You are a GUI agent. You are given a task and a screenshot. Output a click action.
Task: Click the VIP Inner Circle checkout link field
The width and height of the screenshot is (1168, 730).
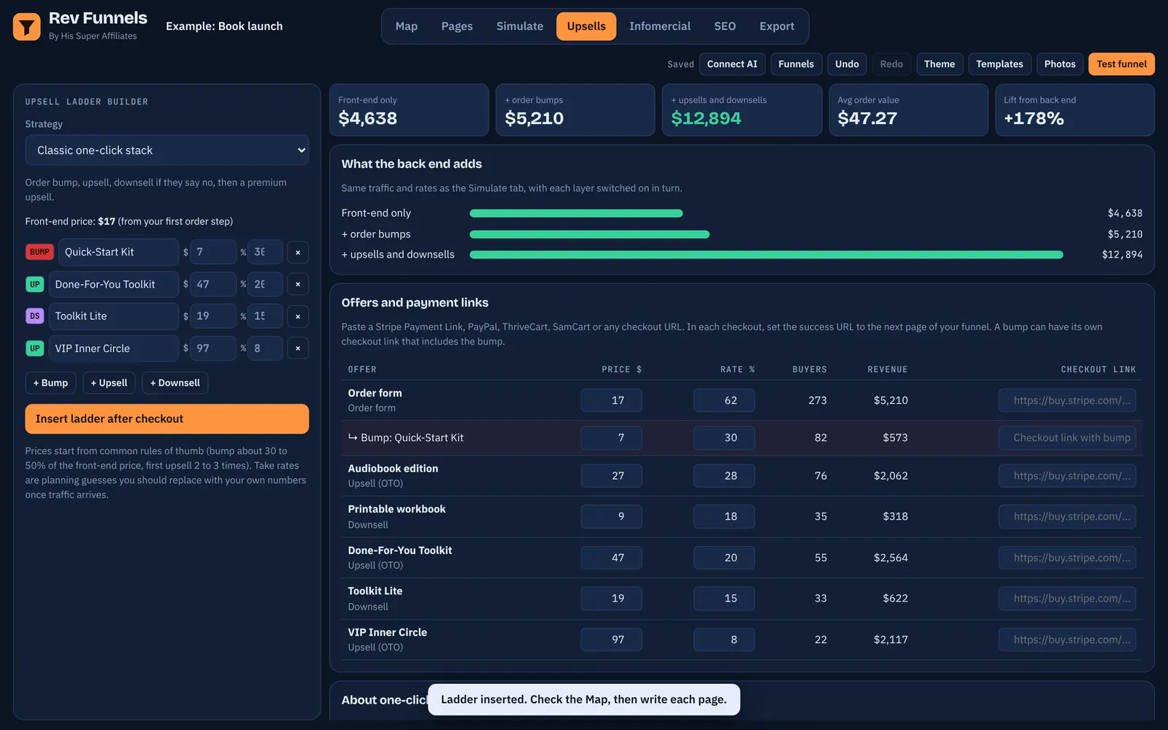(1067, 639)
